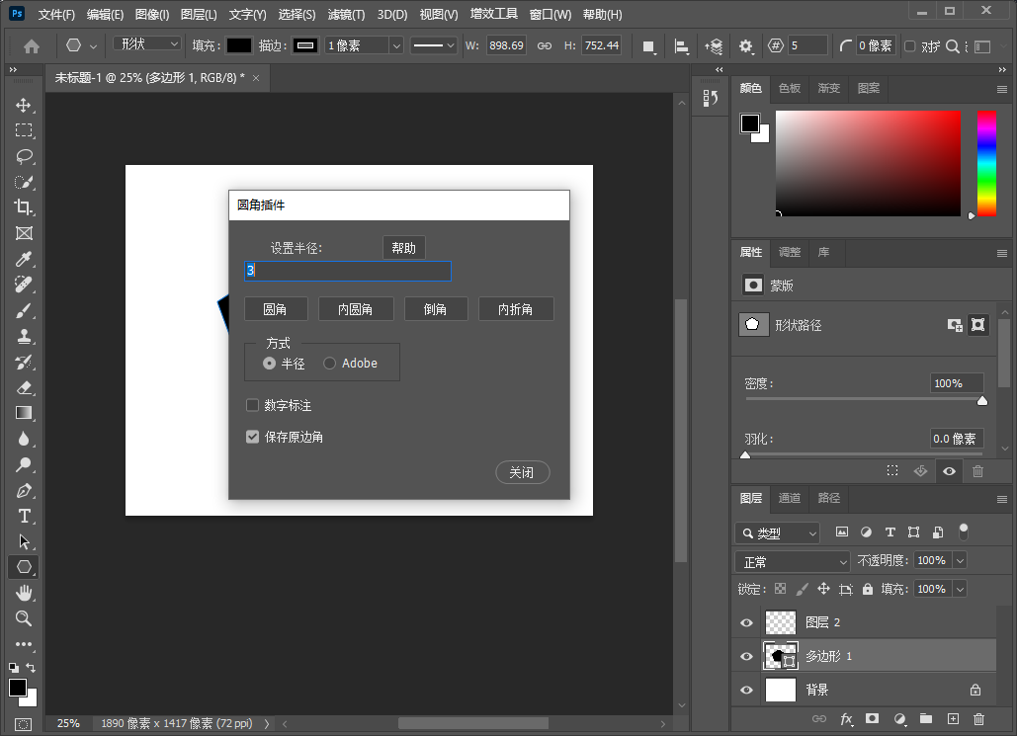
Task: Select the Crop tool
Action: 24,206
